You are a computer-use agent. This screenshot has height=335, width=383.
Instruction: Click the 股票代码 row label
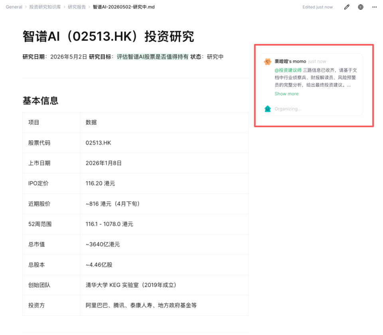coord(39,143)
